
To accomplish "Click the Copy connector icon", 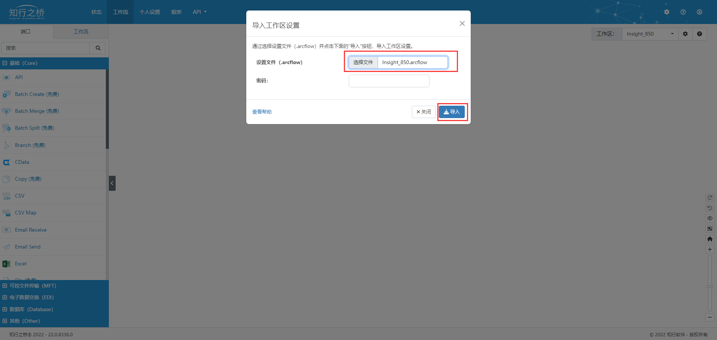I will click(6, 179).
